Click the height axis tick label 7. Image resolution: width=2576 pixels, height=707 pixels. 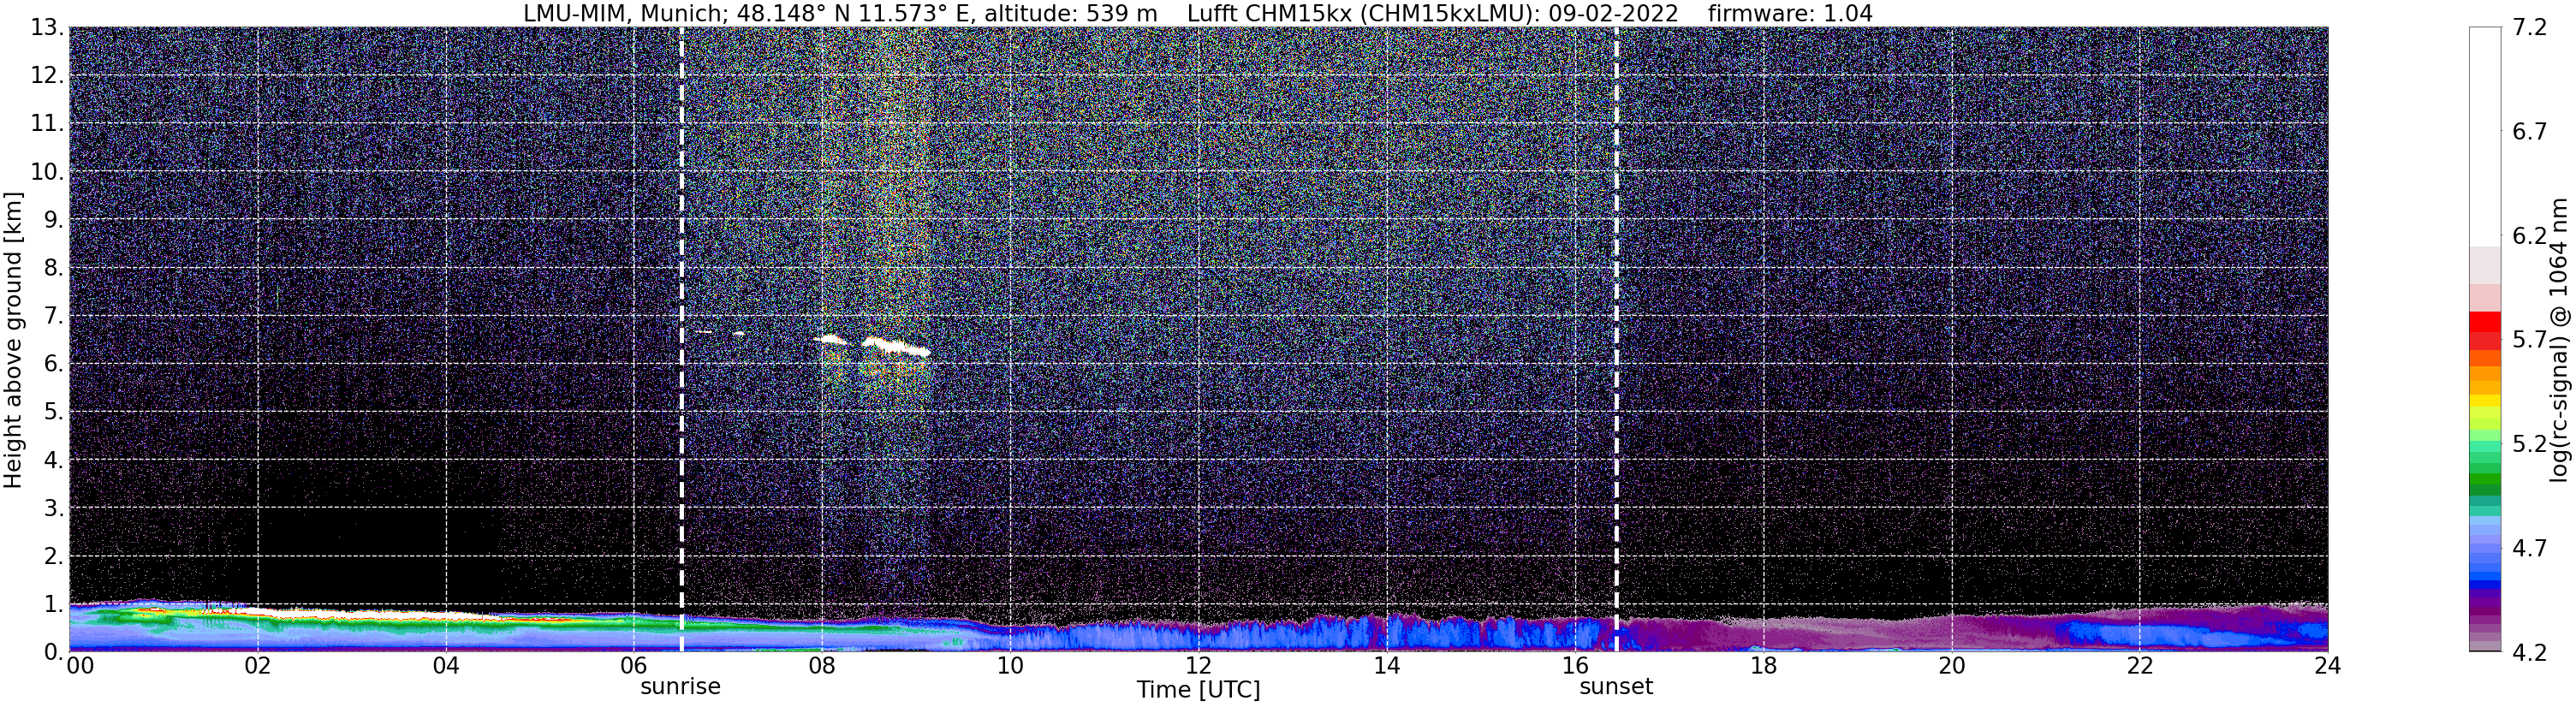point(54,316)
